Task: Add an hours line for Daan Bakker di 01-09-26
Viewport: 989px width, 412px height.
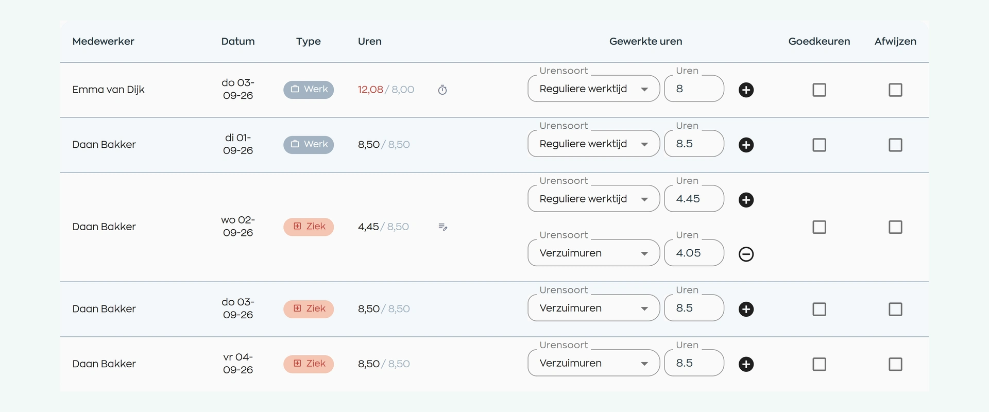Action: click(746, 145)
